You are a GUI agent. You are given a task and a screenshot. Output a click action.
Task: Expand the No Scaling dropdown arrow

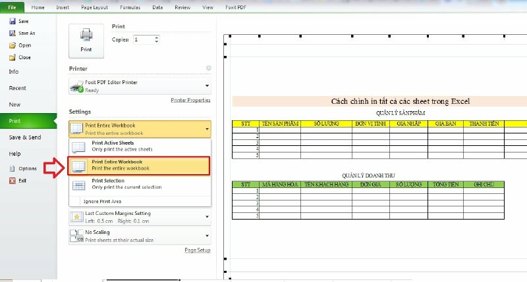click(x=207, y=236)
